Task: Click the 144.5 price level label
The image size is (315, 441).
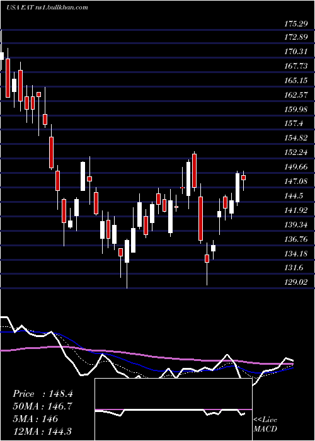Action: pyautogui.click(x=294, y=196)
